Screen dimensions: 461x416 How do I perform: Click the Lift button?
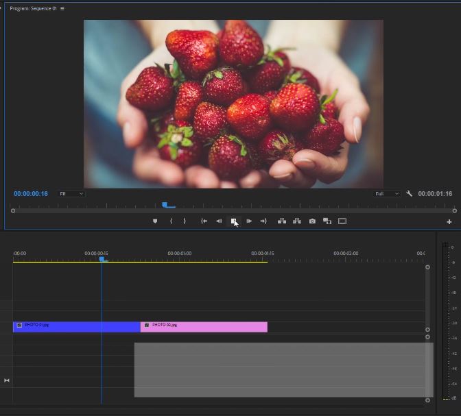click(282, 221)
